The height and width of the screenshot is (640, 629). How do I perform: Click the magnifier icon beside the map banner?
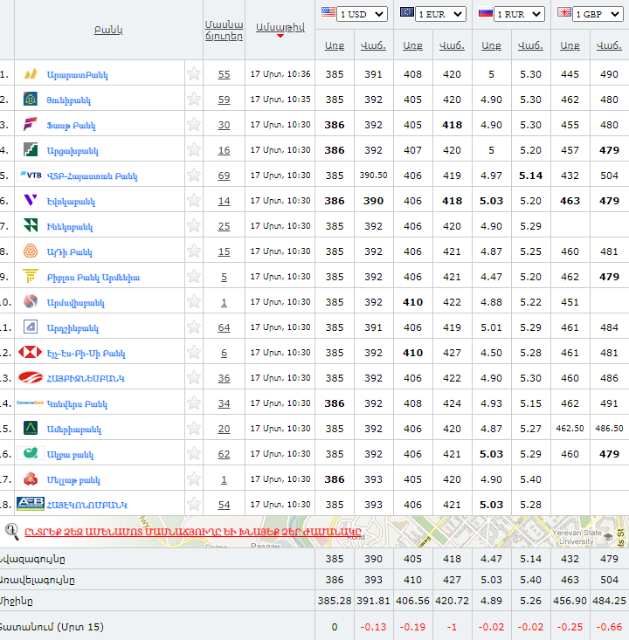tap(12, 532)
